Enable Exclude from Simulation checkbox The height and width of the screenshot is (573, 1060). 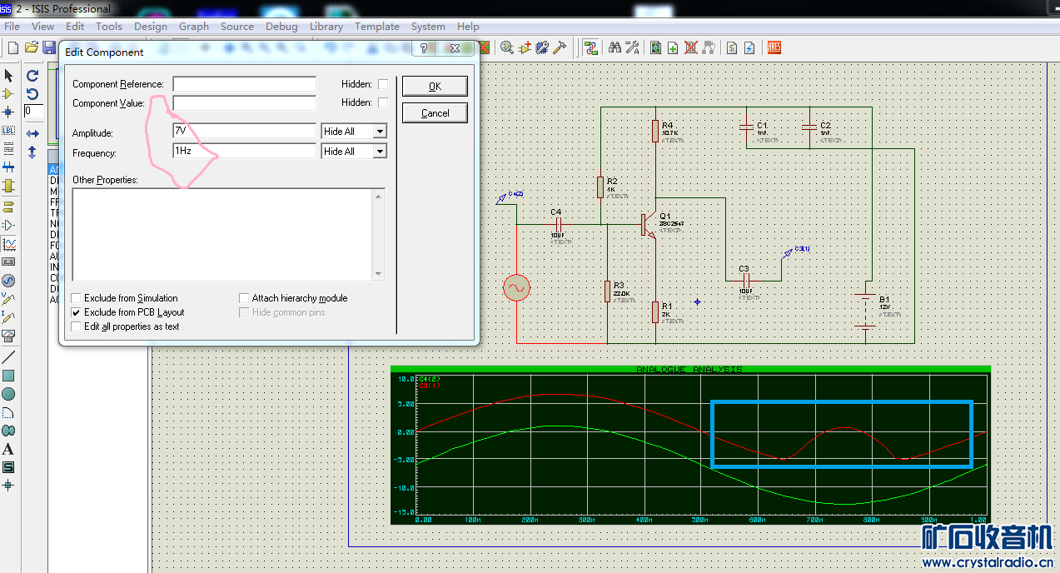[77, 298]
